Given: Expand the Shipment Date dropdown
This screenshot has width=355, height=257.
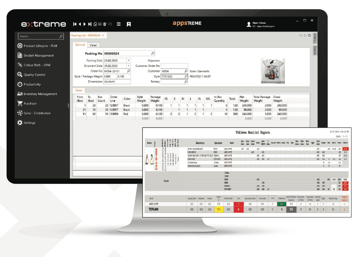Looking at the screenshot, I should tap(129, 66).
